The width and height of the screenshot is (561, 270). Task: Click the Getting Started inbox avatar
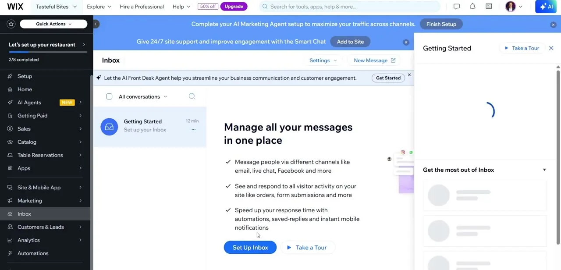(x=109, y=127)
